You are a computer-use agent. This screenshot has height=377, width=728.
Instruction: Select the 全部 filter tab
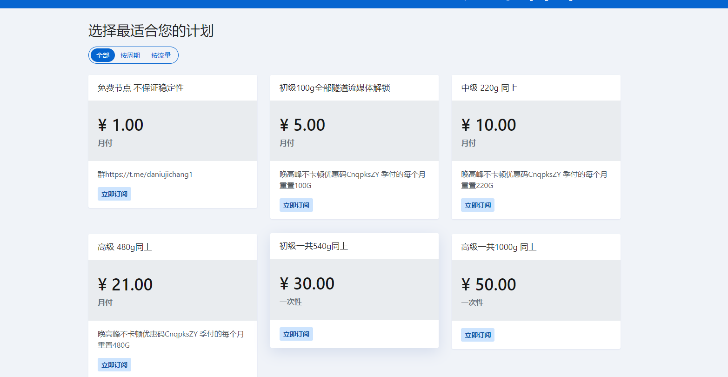103,55
